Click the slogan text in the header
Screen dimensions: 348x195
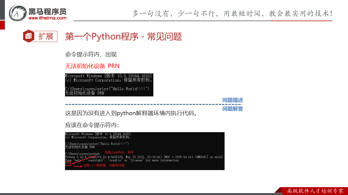click(232, 13)
